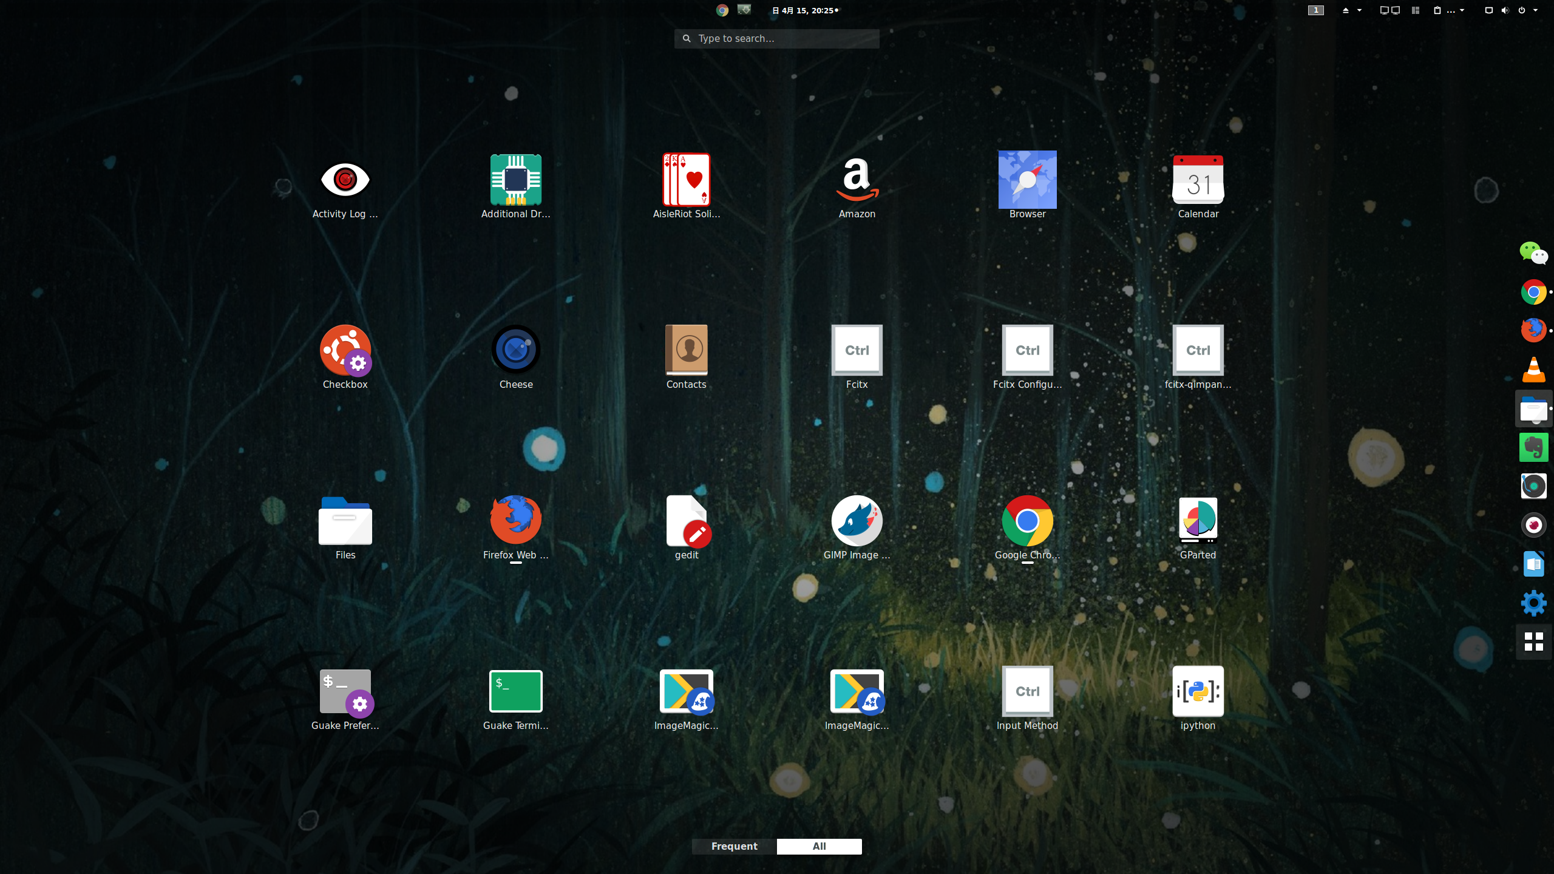The width and height of the screenshot is (1554, 874).
Task: Launch the Fcitx app
Action: click(857, 357)
